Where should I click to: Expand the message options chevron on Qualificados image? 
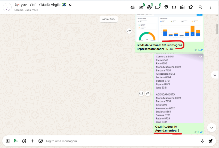click(200, 57)
